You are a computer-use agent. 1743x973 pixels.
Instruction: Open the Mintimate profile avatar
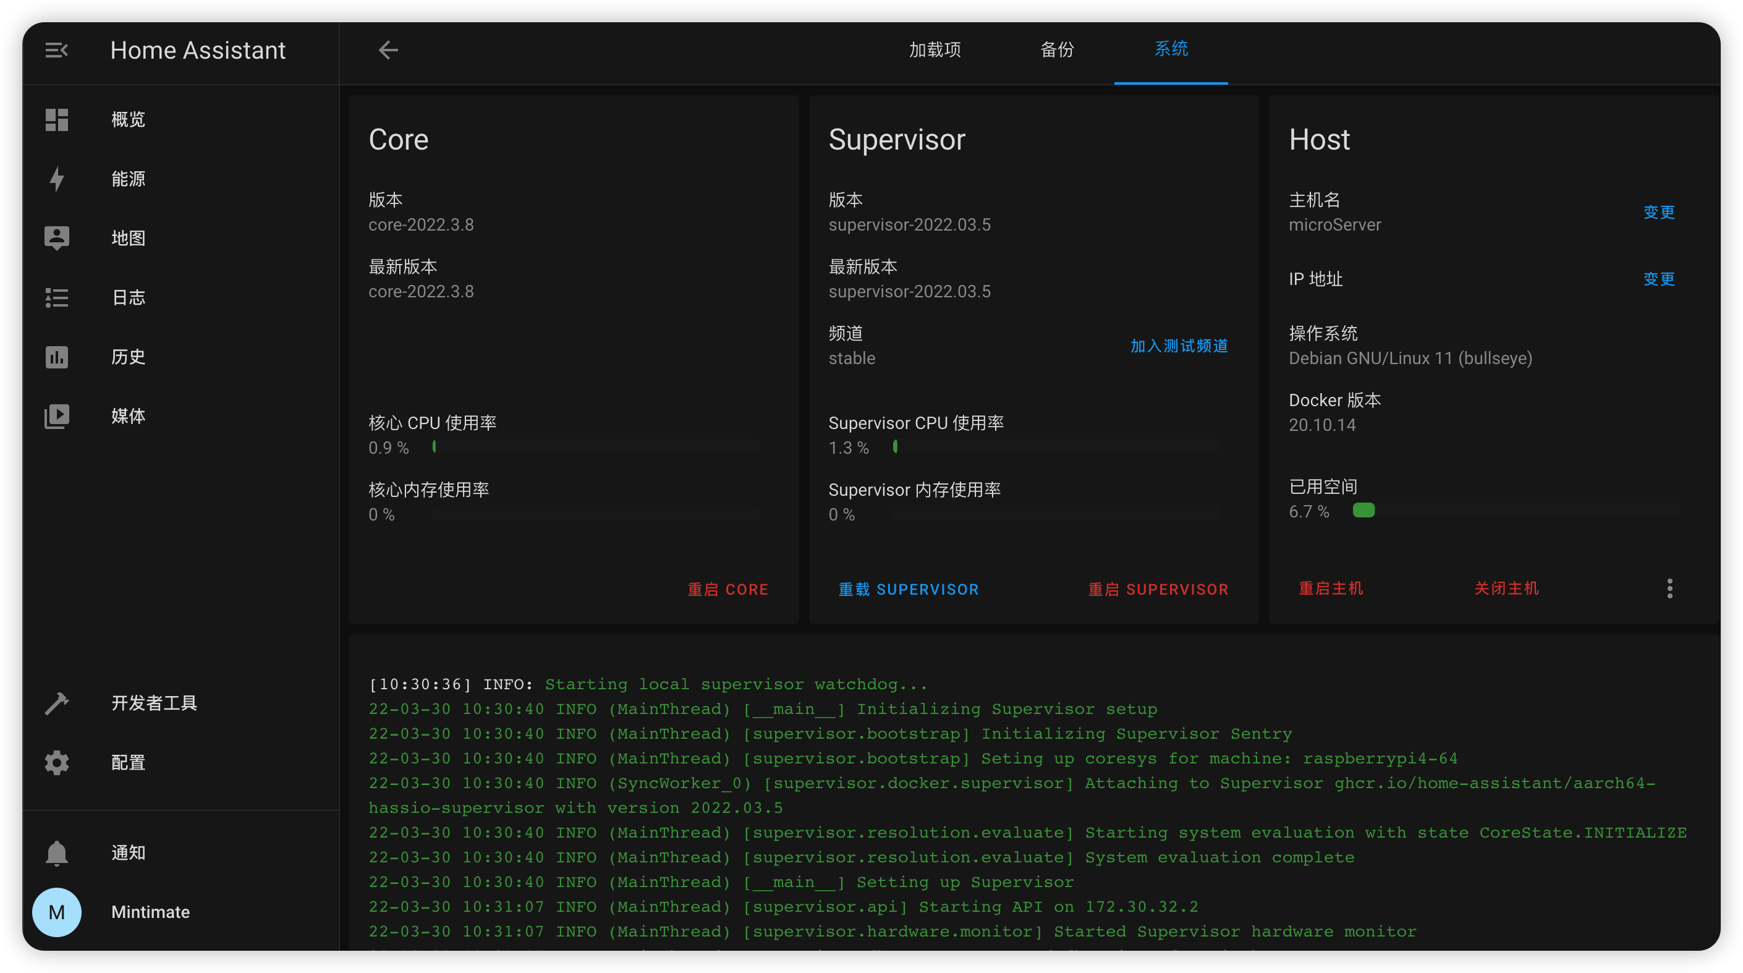click(57, 912)
